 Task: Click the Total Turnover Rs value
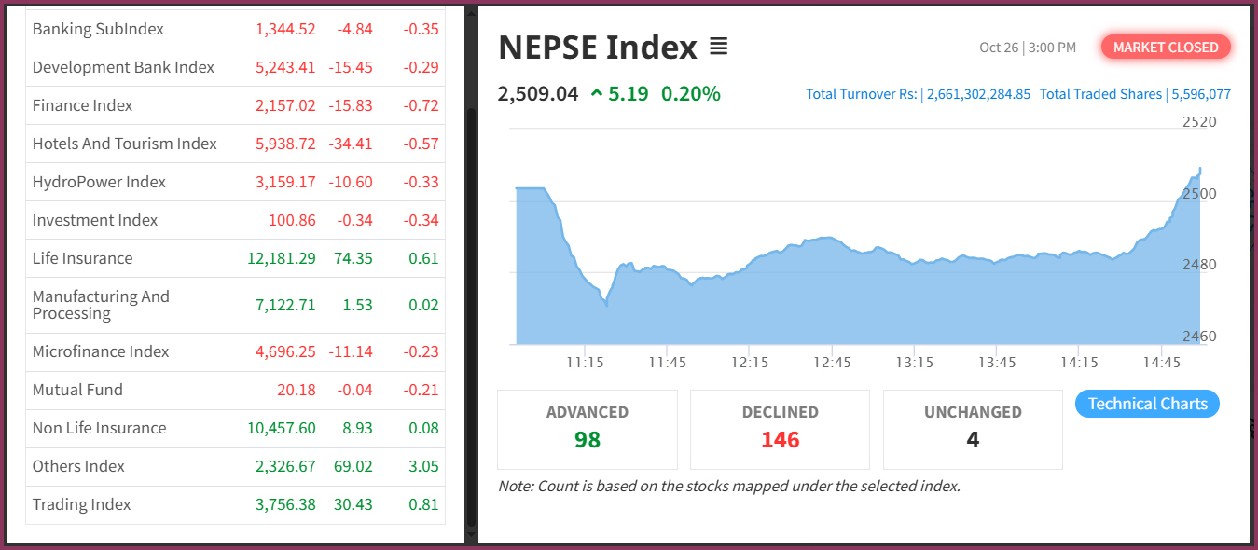point(978,94)
